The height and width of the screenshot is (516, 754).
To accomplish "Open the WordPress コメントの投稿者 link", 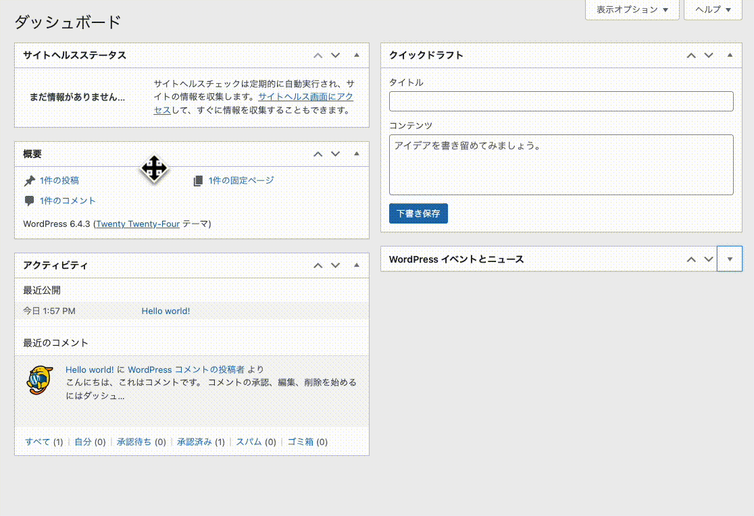I will click(x=186, y=369).
